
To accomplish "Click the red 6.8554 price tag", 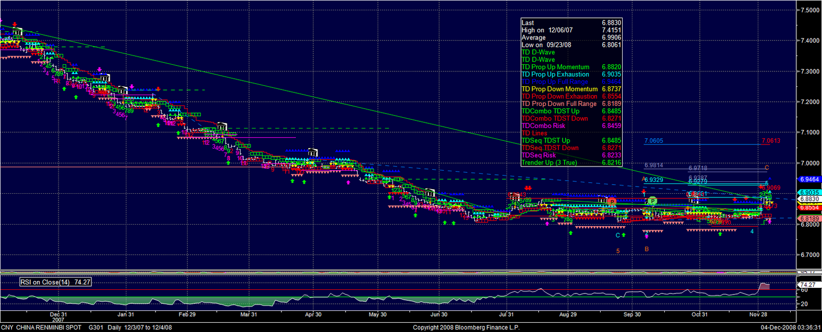I will (810, 207).
